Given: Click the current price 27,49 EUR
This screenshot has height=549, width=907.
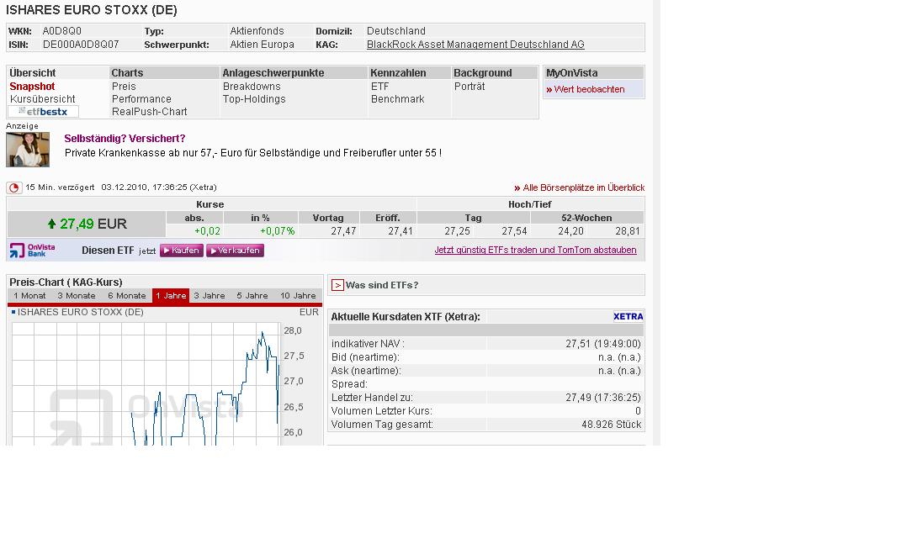Looking at the screenshot, I should pos(93,224).
